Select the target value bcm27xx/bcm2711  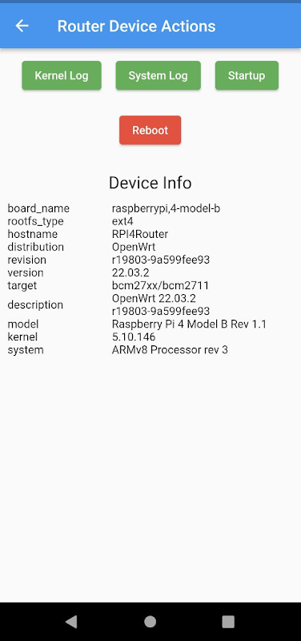(x=160, y=285)
